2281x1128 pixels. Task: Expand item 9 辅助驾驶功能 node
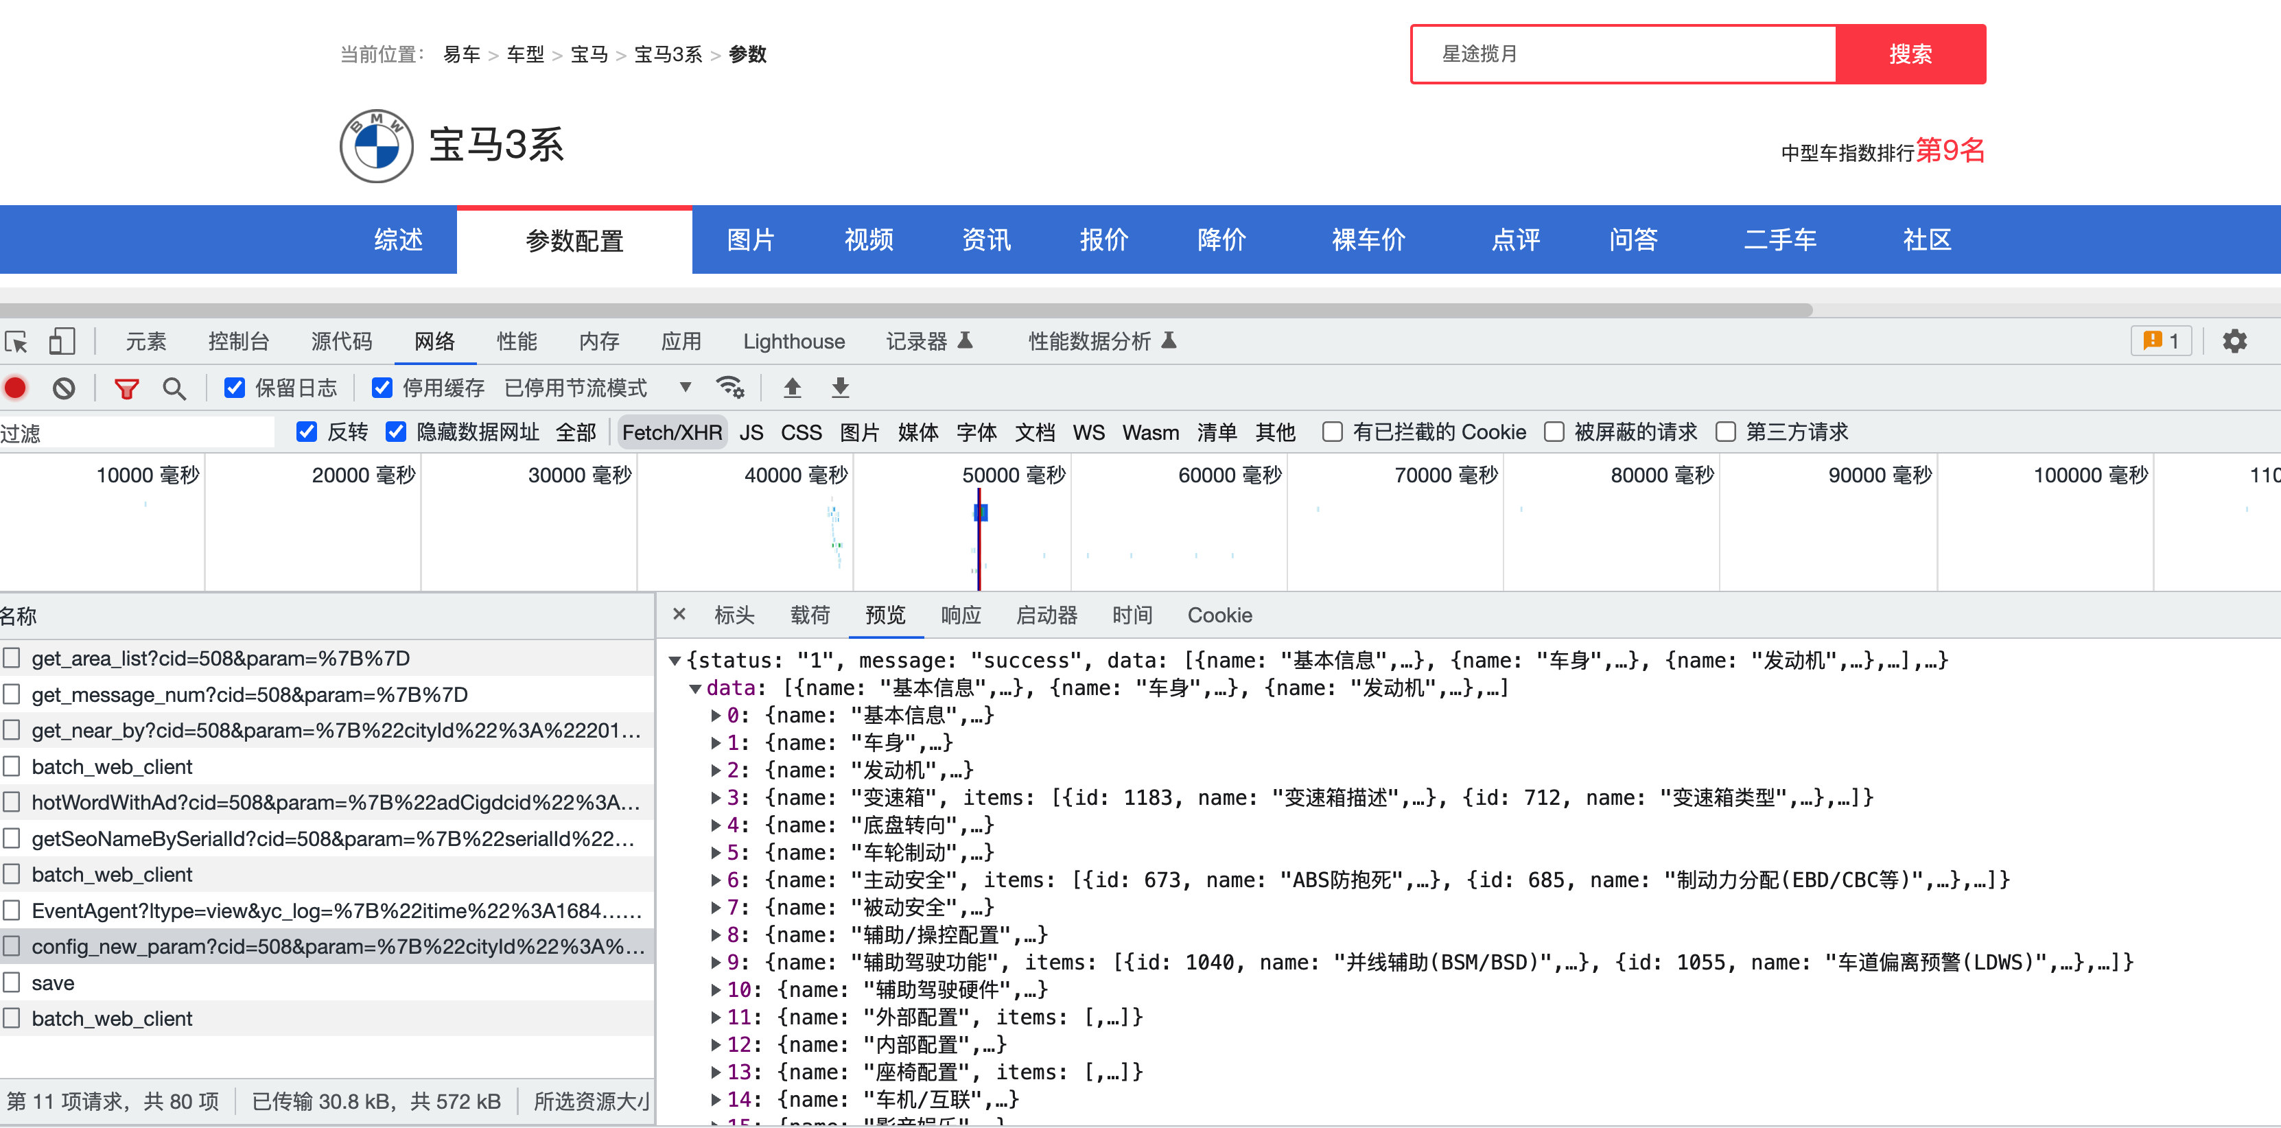click(x=716, y=961)
